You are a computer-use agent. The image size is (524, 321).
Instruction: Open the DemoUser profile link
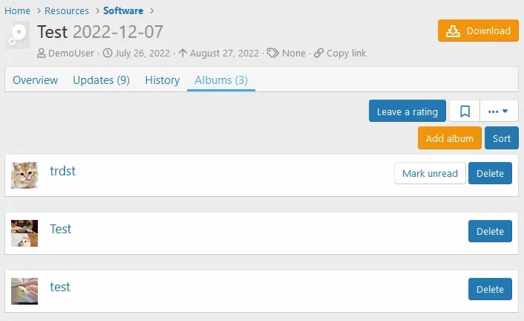point(71,53)
